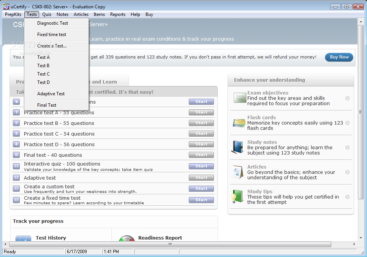Start Practice test C
Viewport: 367px width, 257px height.
(x=201, y=134)
